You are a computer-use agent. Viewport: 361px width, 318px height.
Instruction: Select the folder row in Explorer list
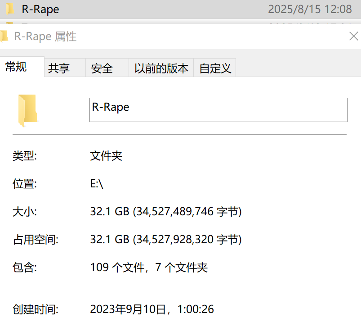tap(181, 9)
